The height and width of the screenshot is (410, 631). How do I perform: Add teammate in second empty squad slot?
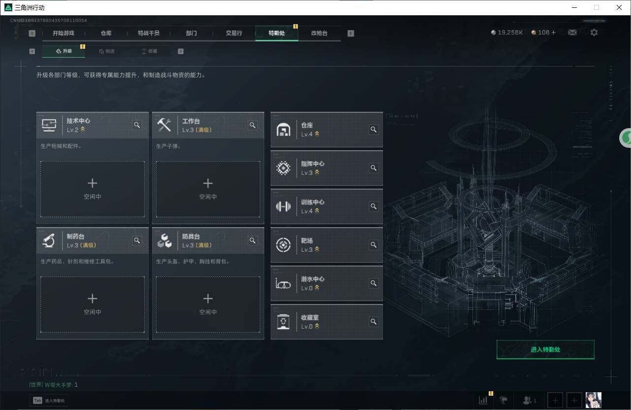click(574, 400)
